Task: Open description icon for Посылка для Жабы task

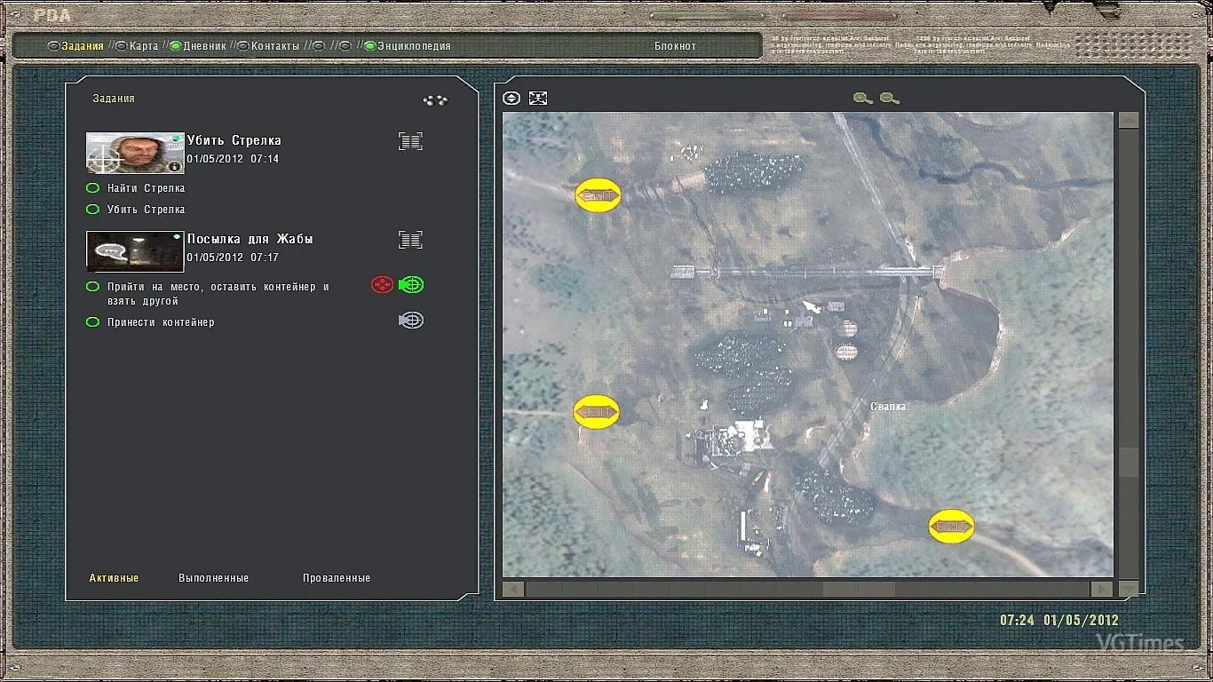Action: coord(410,240)
